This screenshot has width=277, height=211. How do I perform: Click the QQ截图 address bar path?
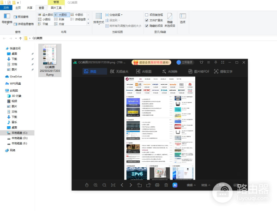click(37, 38)
